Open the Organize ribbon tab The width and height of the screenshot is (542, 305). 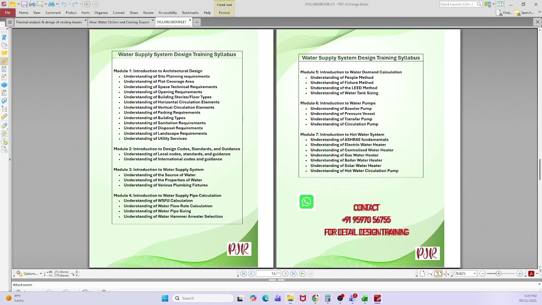101,13
